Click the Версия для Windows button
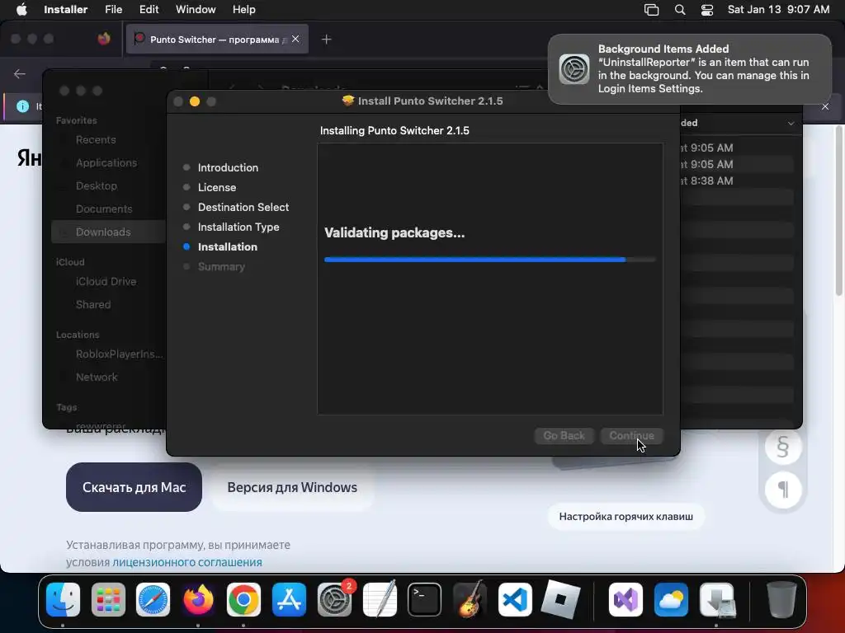 tap(292, 487)
